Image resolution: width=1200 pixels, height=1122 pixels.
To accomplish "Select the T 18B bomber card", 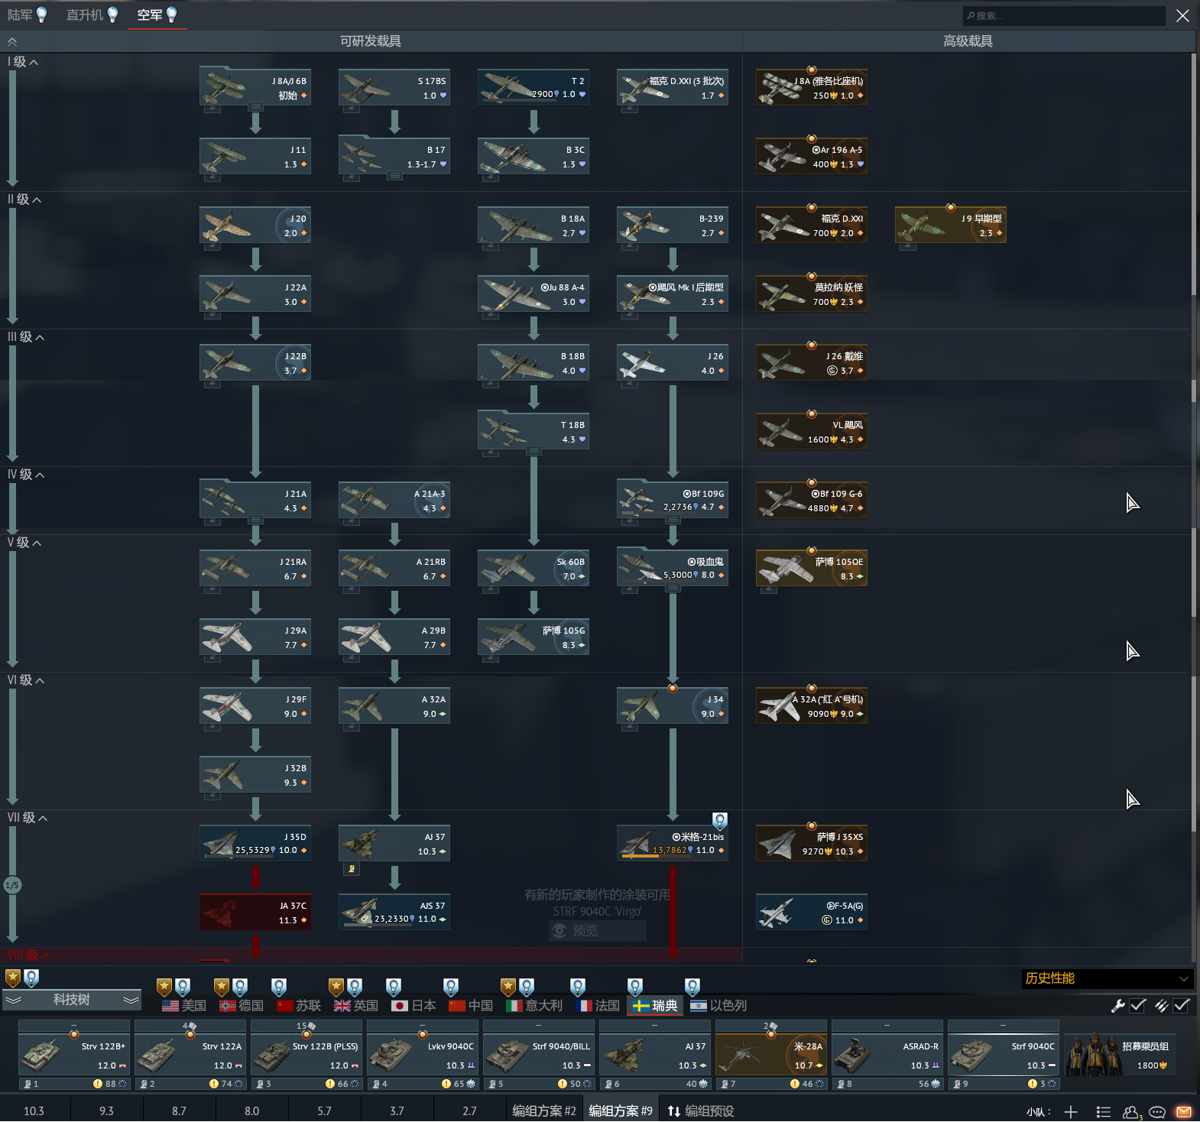I will point(534,432).
